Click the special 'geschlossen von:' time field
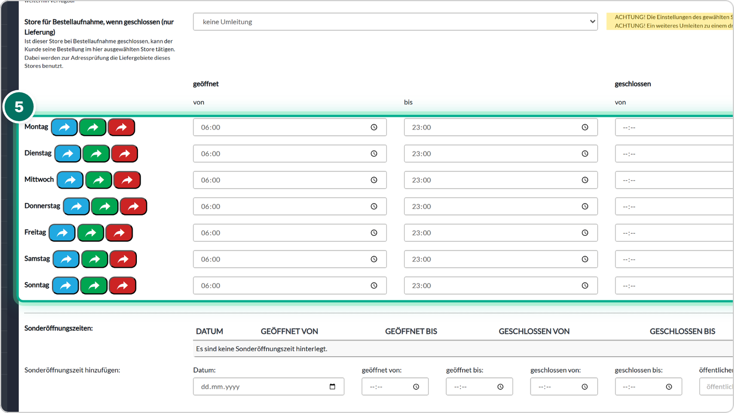 coord(564,387)
